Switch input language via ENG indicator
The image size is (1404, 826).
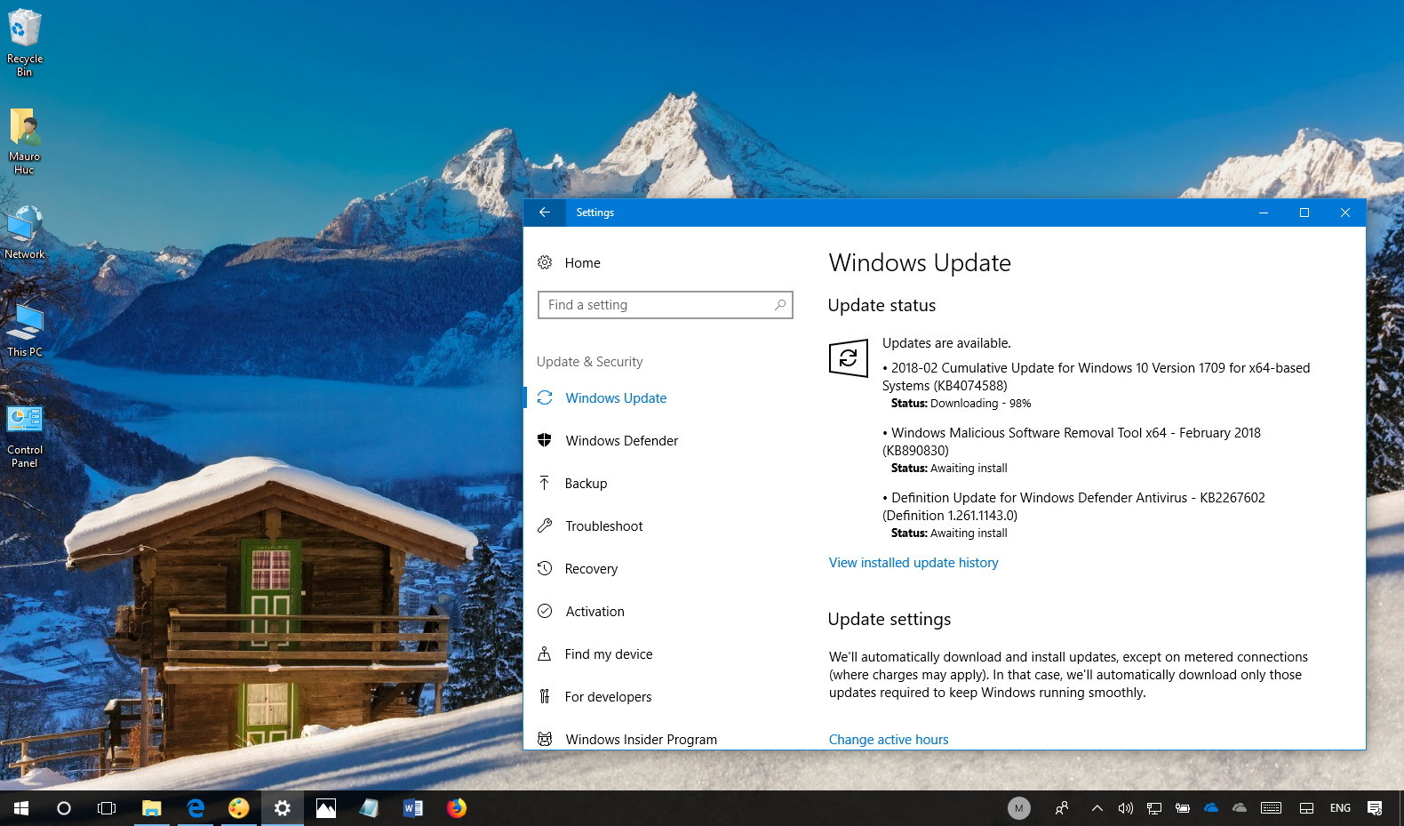[x=1340, y=808]
